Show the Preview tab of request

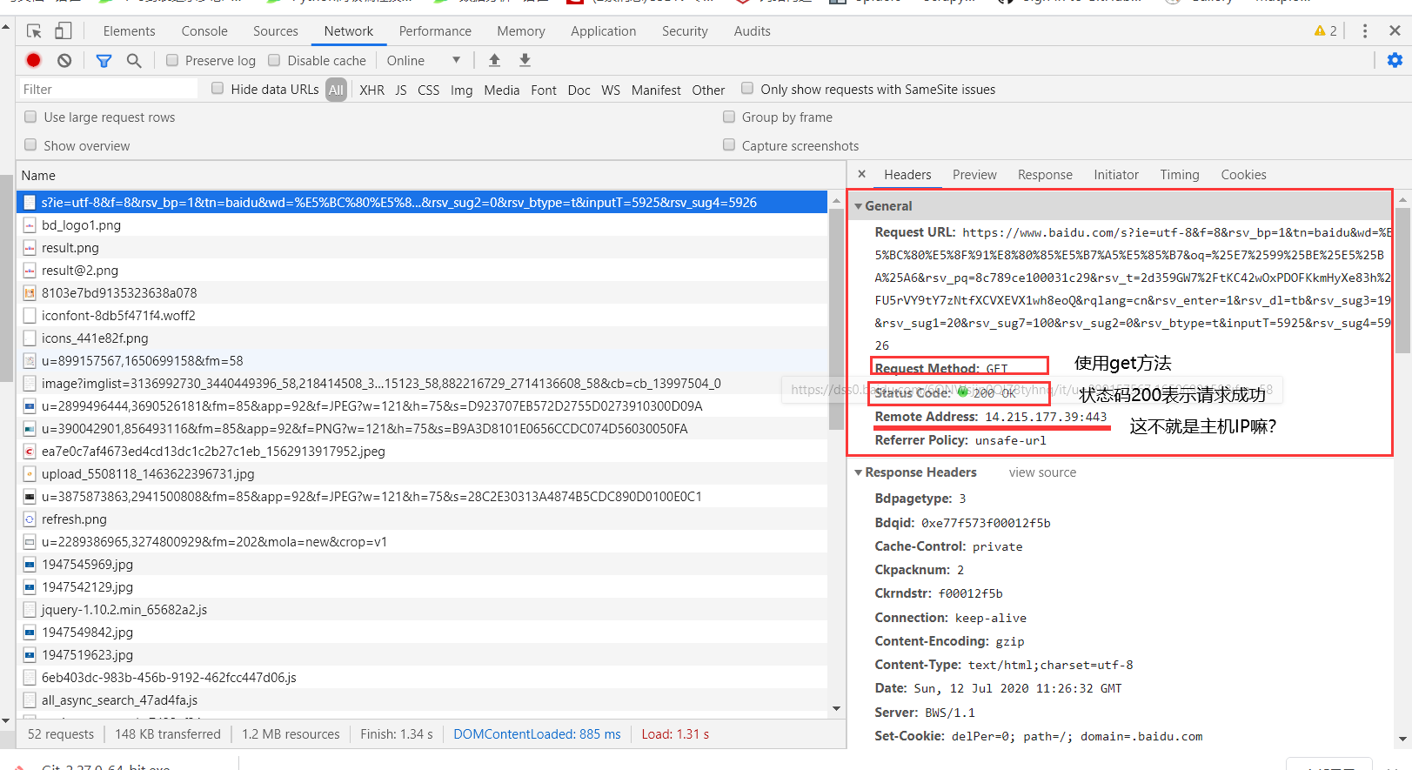[974, 175]
